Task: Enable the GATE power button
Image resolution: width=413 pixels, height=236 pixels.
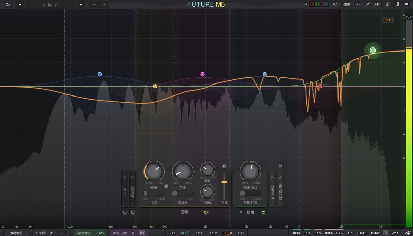Action: click(x=125, y=212)
